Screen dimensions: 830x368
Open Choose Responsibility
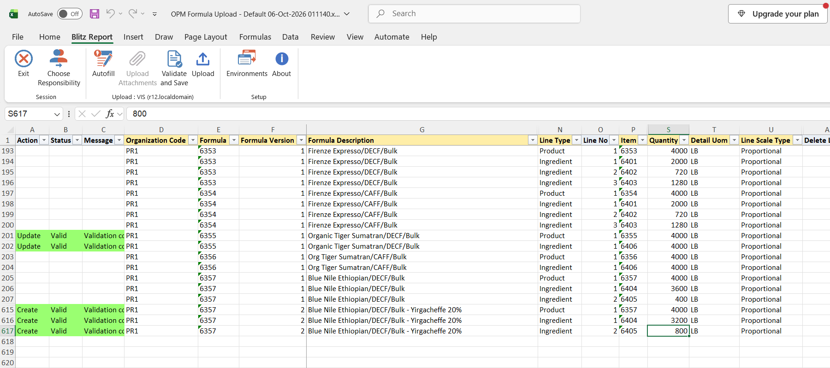point(59,68)
